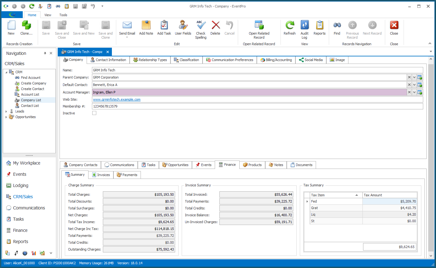Collapse the CRM tree node
This screenshot has height=268, width=436.
coord(6,72)
